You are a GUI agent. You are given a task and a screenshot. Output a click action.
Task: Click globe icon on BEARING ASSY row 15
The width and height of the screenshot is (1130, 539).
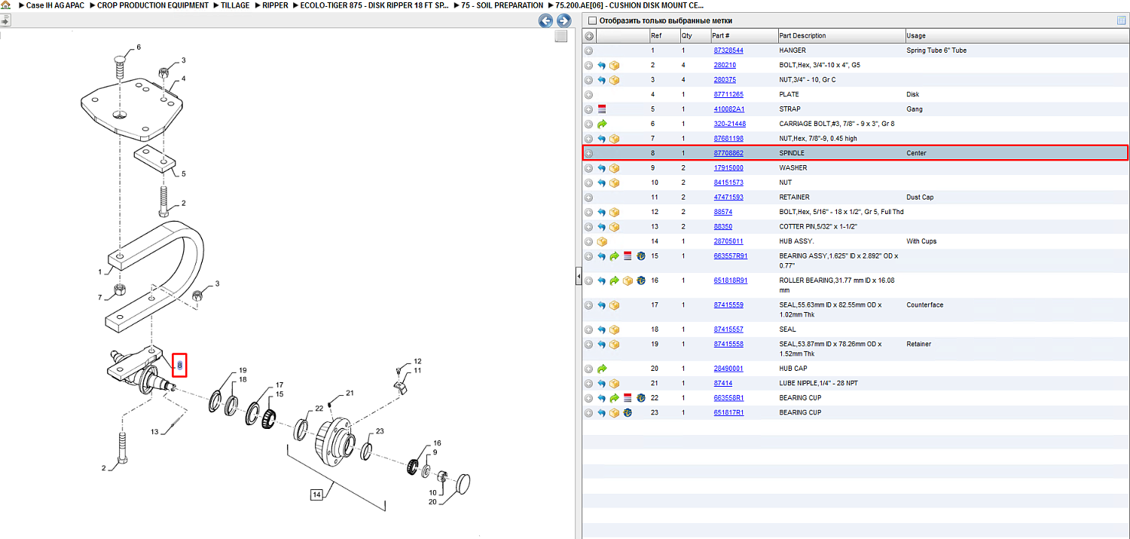pos(641,256)
